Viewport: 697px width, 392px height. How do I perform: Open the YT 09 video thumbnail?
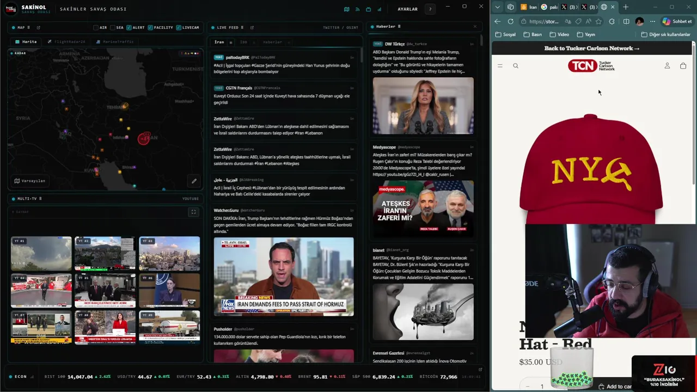click(169, 328)
